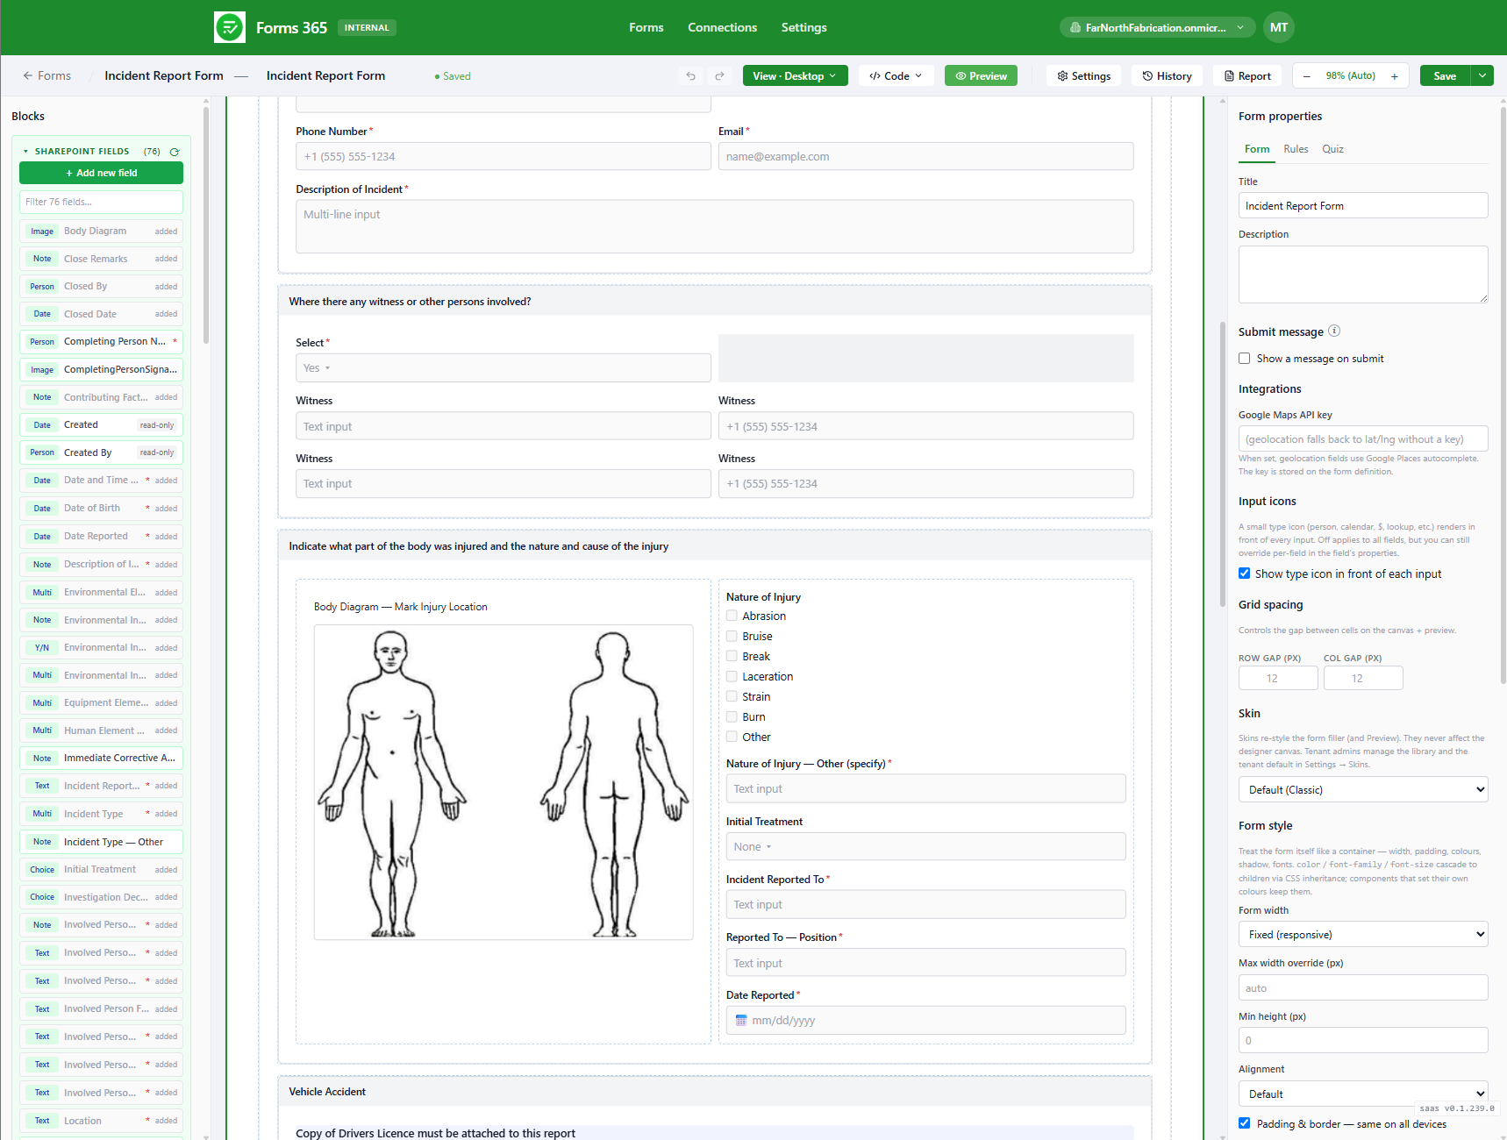1507x1140 pixels.
Task: Open the Connections top menu
Action: click(x=722, y=27)
